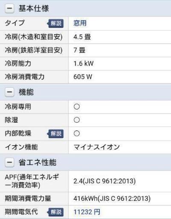Click the 605 W power consumption value
Viewport: 171px width, 219px height.
click(83, 77)
